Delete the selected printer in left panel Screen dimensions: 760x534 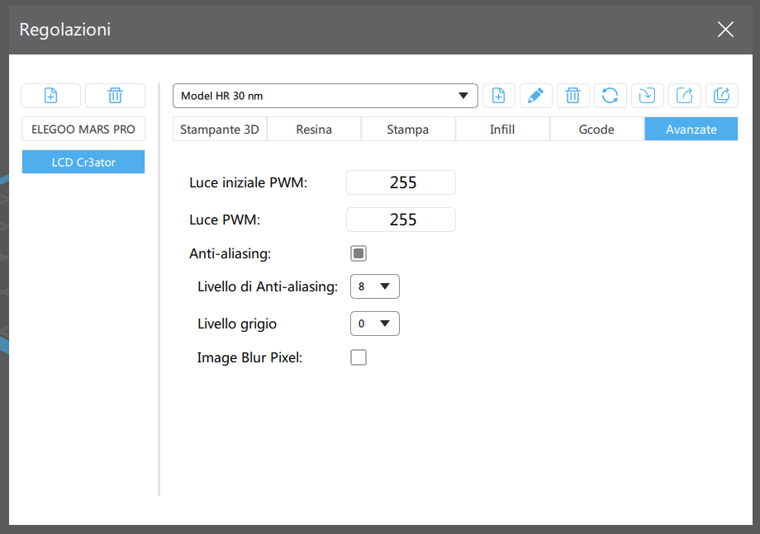coord(115,96)
